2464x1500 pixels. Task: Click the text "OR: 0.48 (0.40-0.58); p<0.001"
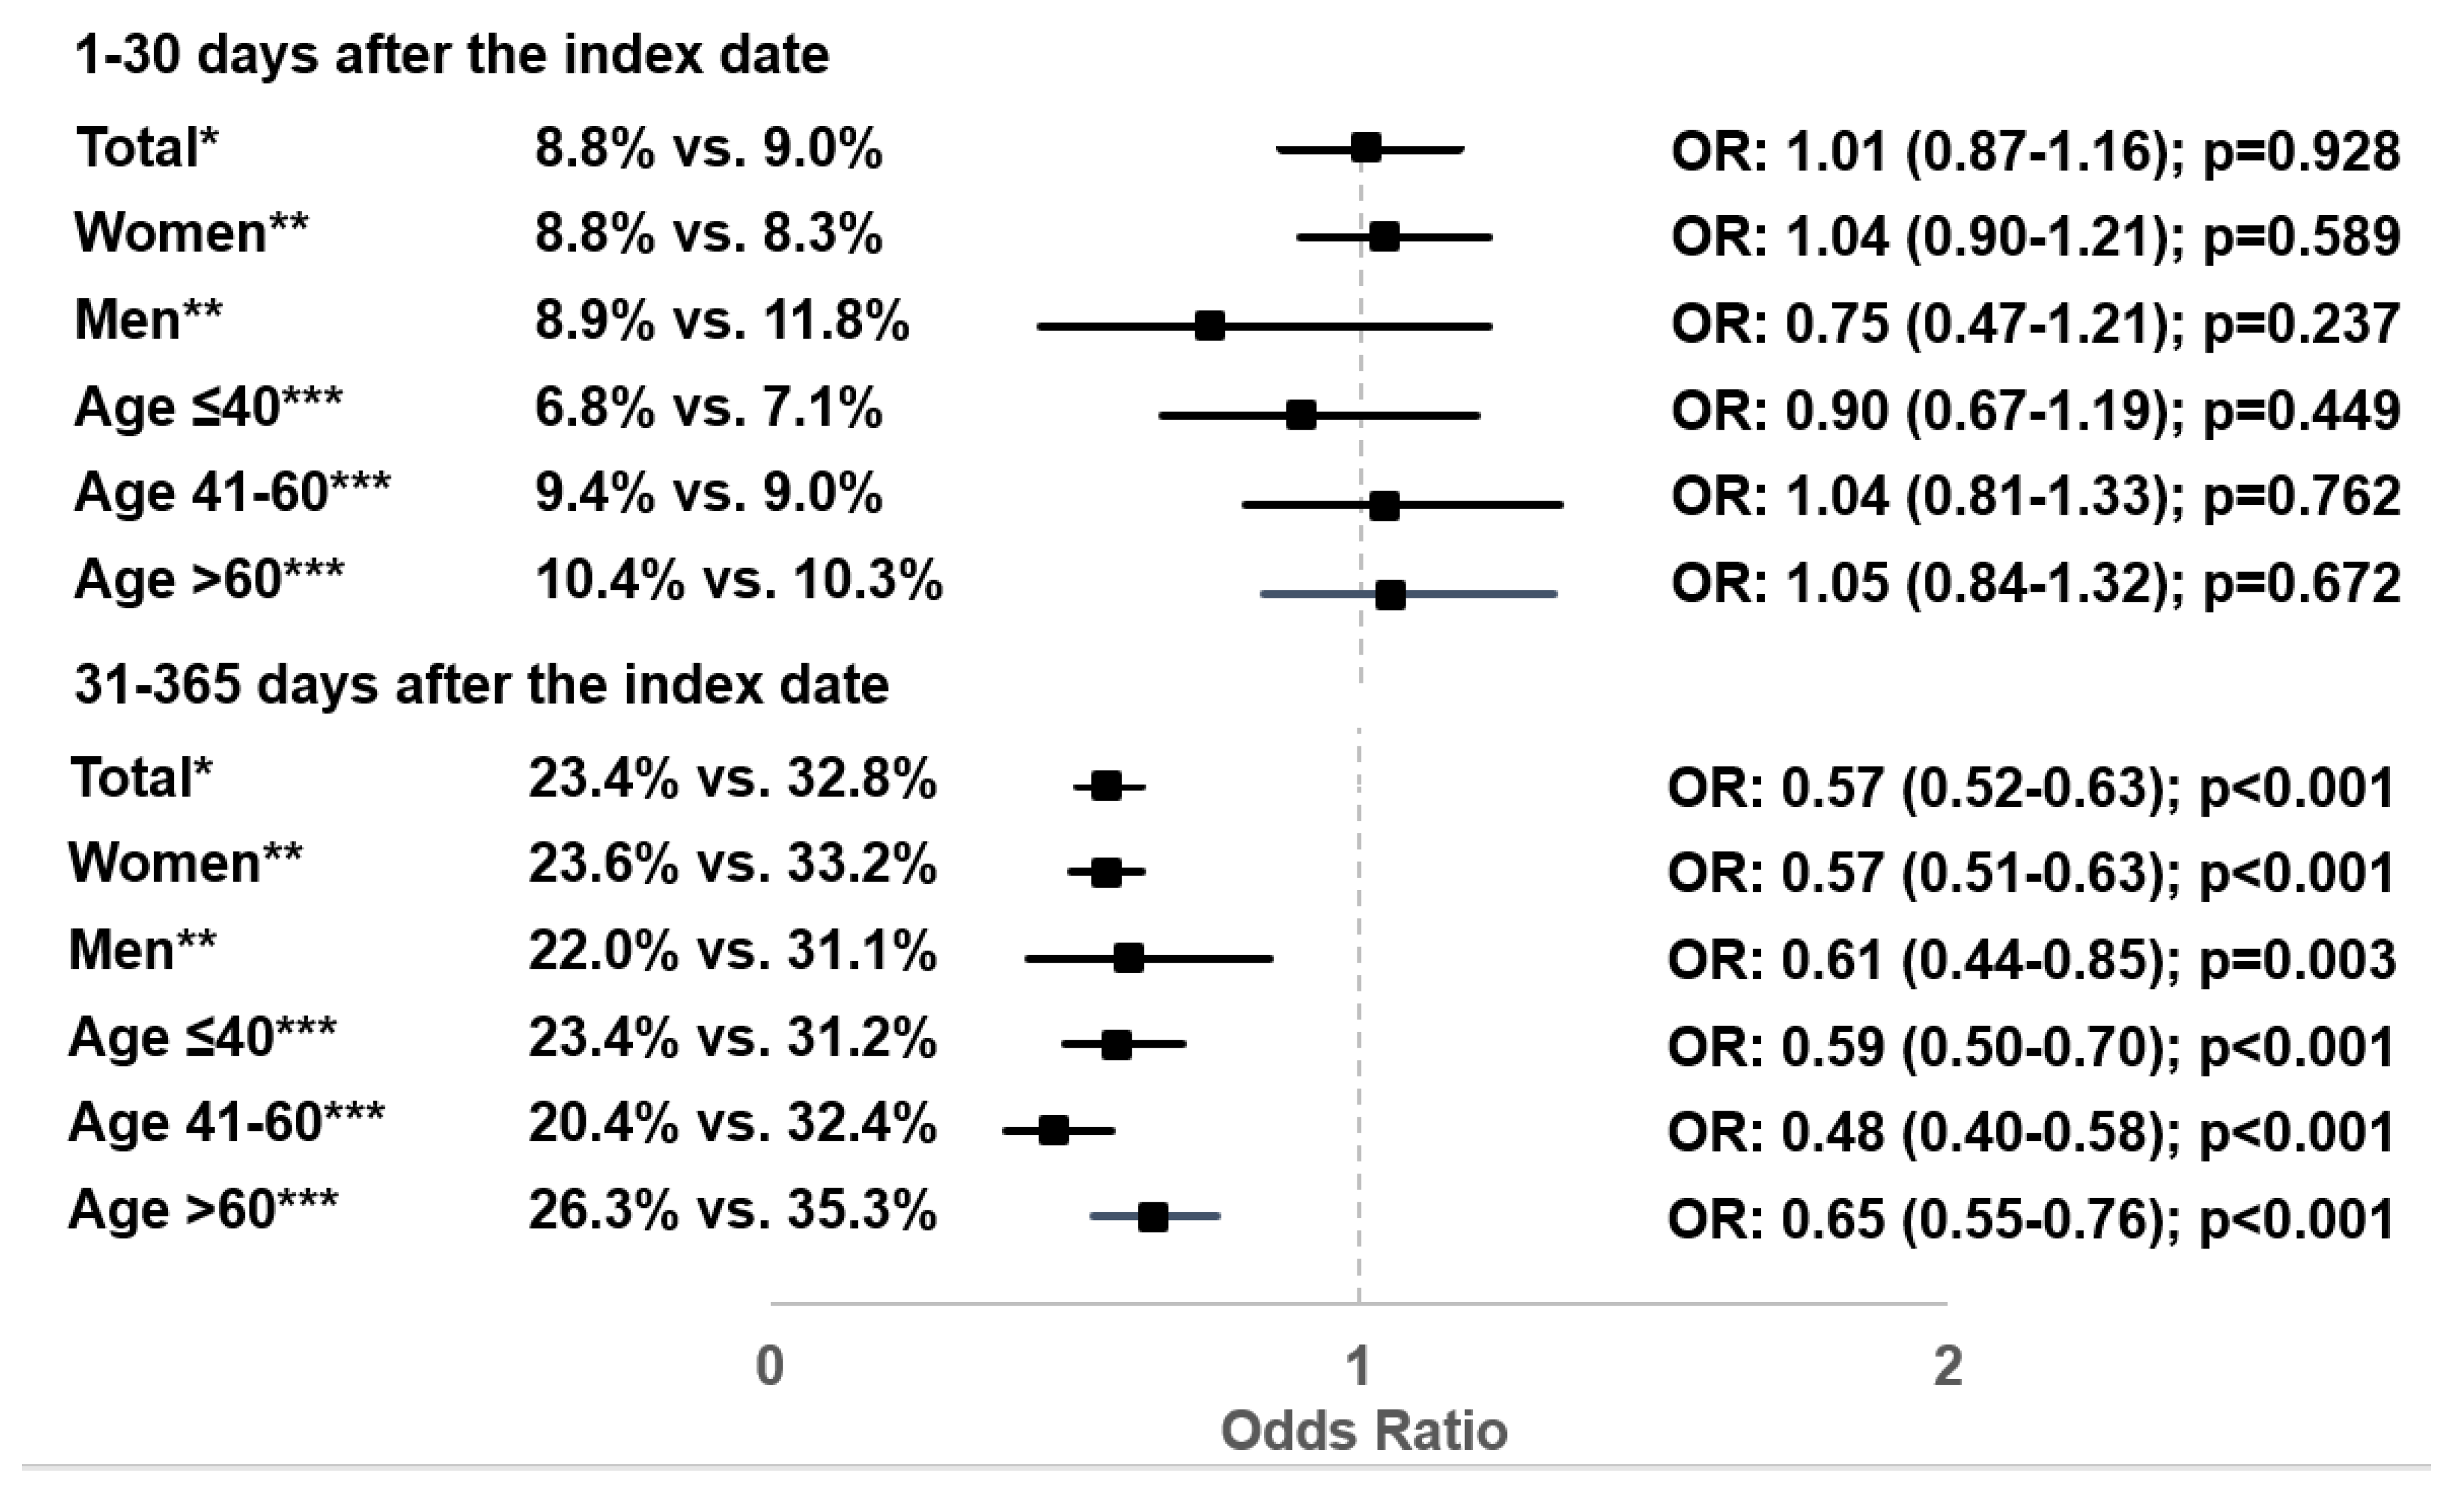click(x=2031, y=1132)
